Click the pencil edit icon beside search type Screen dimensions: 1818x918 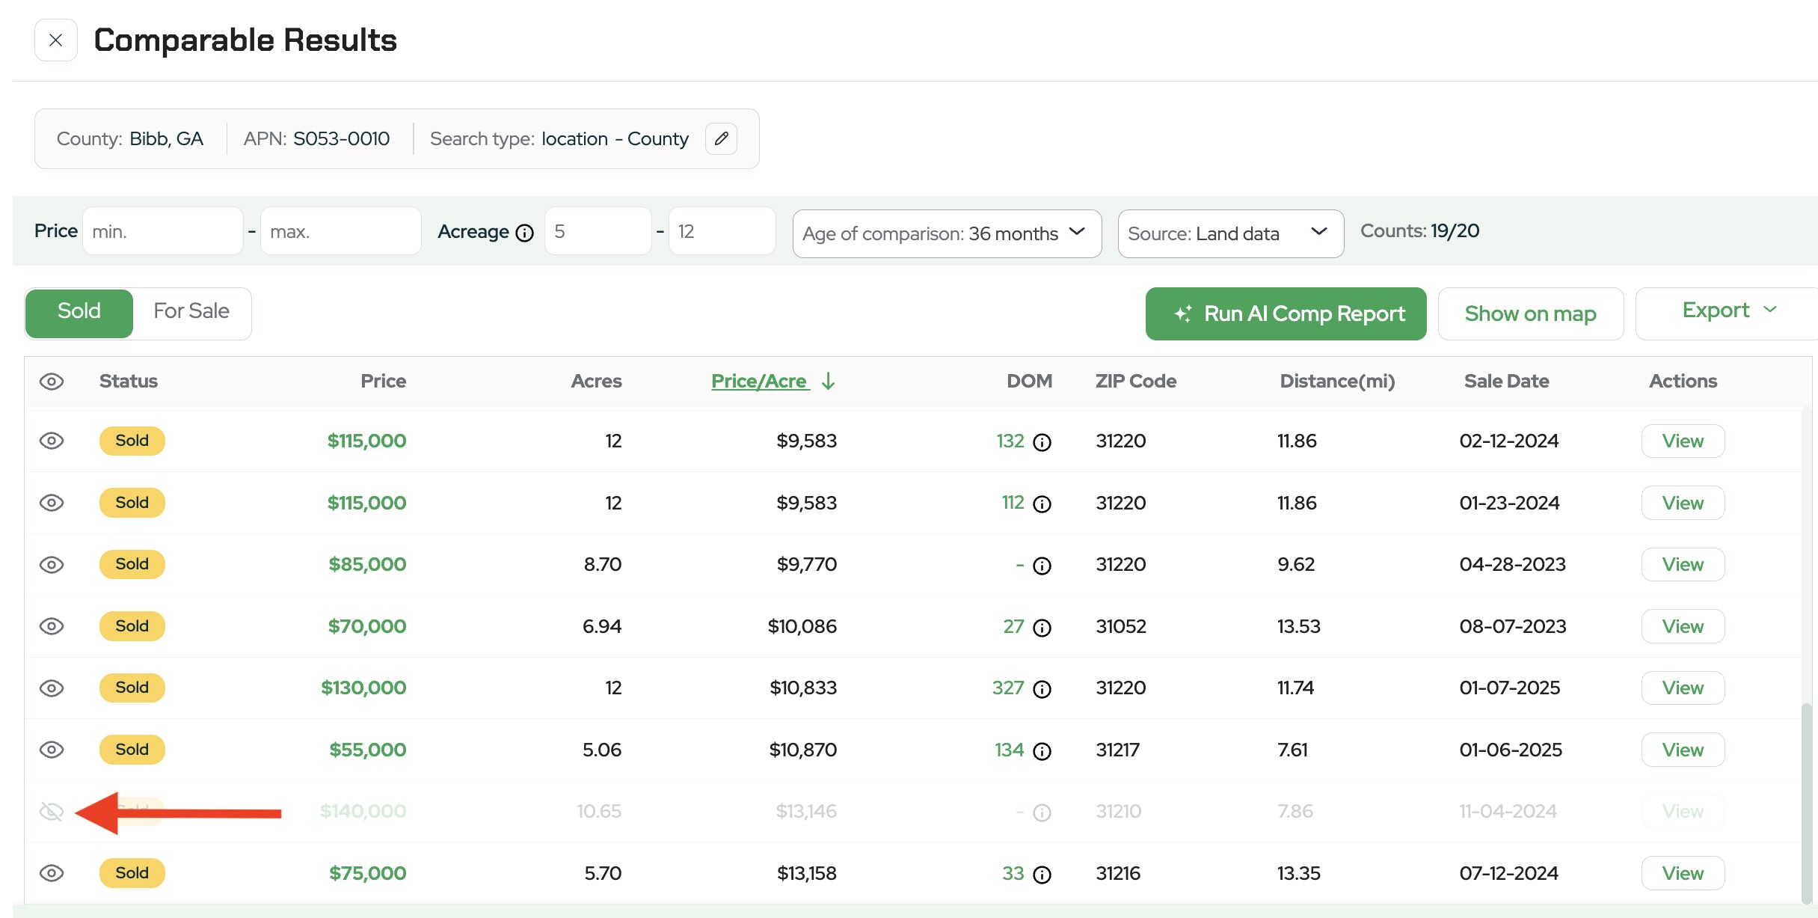tap(721, 138)
